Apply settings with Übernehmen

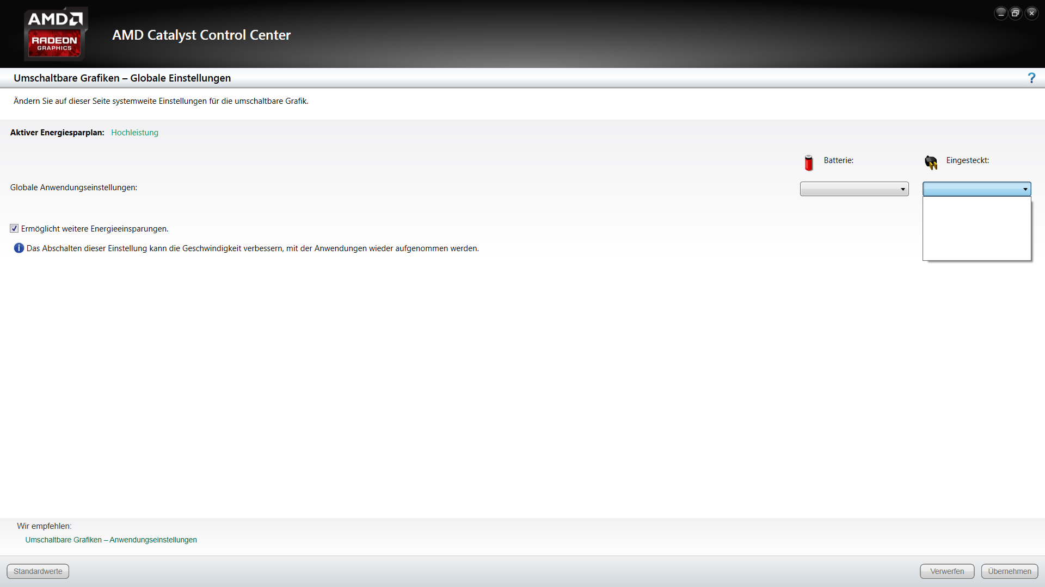[x=1009, y=571]
